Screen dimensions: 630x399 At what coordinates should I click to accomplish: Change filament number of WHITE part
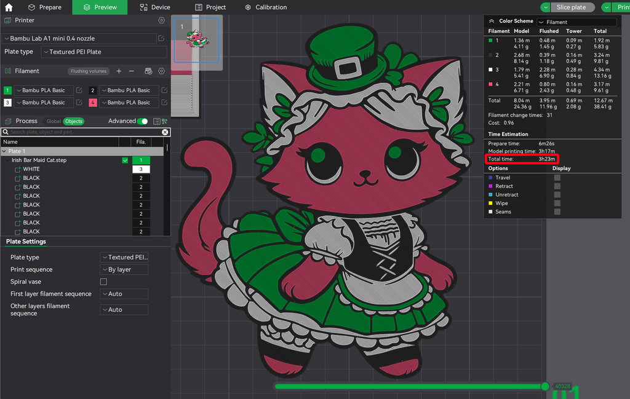click(x=141, y=169)
